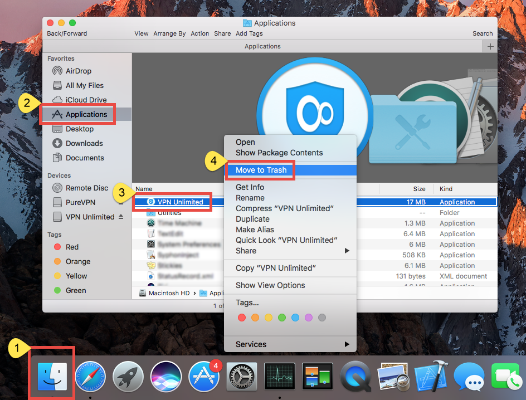Open Launchpad from the Dock

pyautogui.click(x=128, y=378)
